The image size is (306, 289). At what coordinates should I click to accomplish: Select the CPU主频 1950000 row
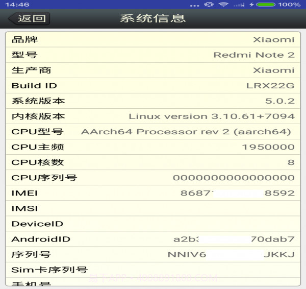[153, 147]
